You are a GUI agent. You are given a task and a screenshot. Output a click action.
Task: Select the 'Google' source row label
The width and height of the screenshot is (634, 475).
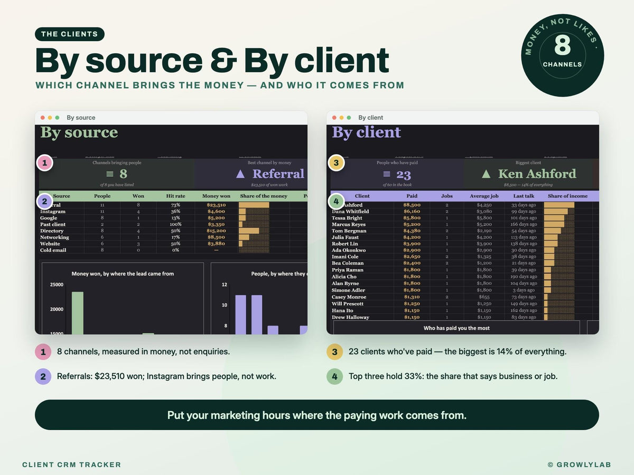[49, 218]
